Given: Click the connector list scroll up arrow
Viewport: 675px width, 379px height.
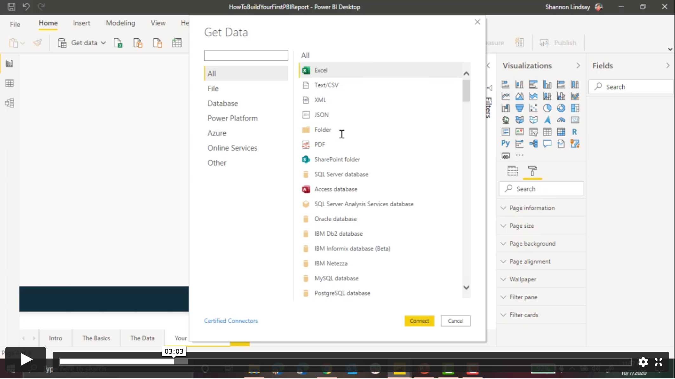Looking at the screenshot, I should (x=466, y=74).
